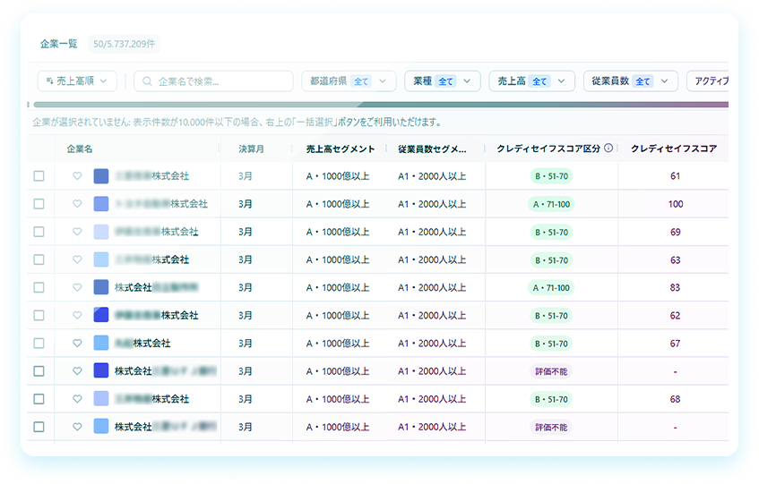Check the box on the score 62 row
Screen dimensions: 759x484
click(39, 315)
